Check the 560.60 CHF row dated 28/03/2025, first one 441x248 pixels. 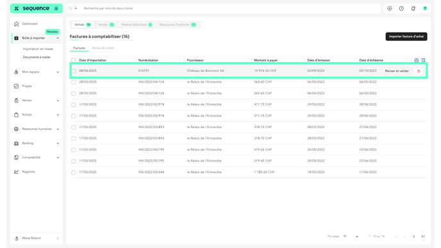click(x=74, y=83)
